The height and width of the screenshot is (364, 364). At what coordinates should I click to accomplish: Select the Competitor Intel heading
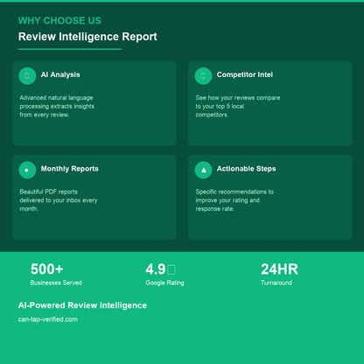point(245,74)
